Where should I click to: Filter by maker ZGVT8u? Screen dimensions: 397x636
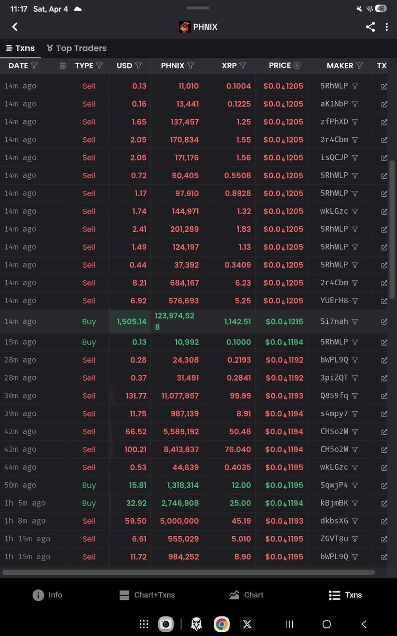[355, 539]
